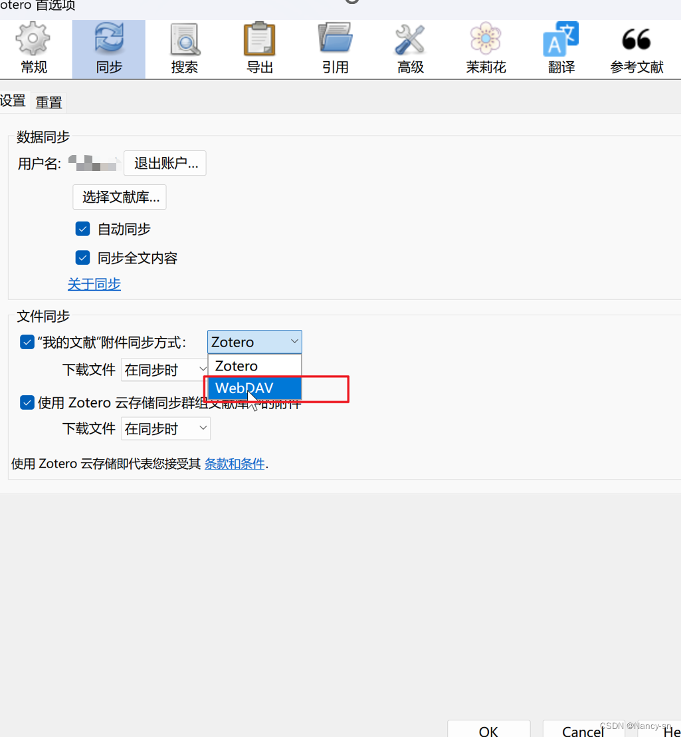
Task: Click the OK button
Action: 488,730
